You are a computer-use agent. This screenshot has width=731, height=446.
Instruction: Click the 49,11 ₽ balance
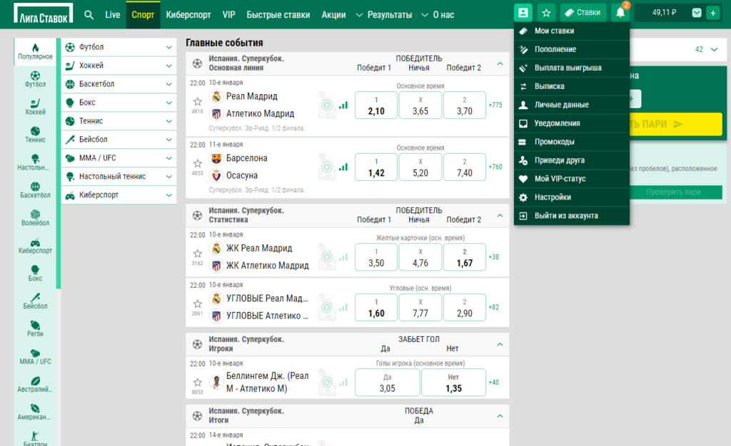click(665, 13)
